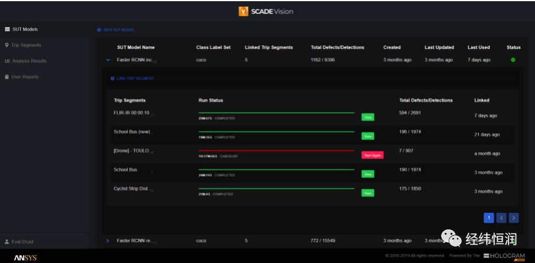The width and height of the screenshot is (535, 263).
Task: Click the HOLOGRAM logo in footer
Action: point(504,256)
